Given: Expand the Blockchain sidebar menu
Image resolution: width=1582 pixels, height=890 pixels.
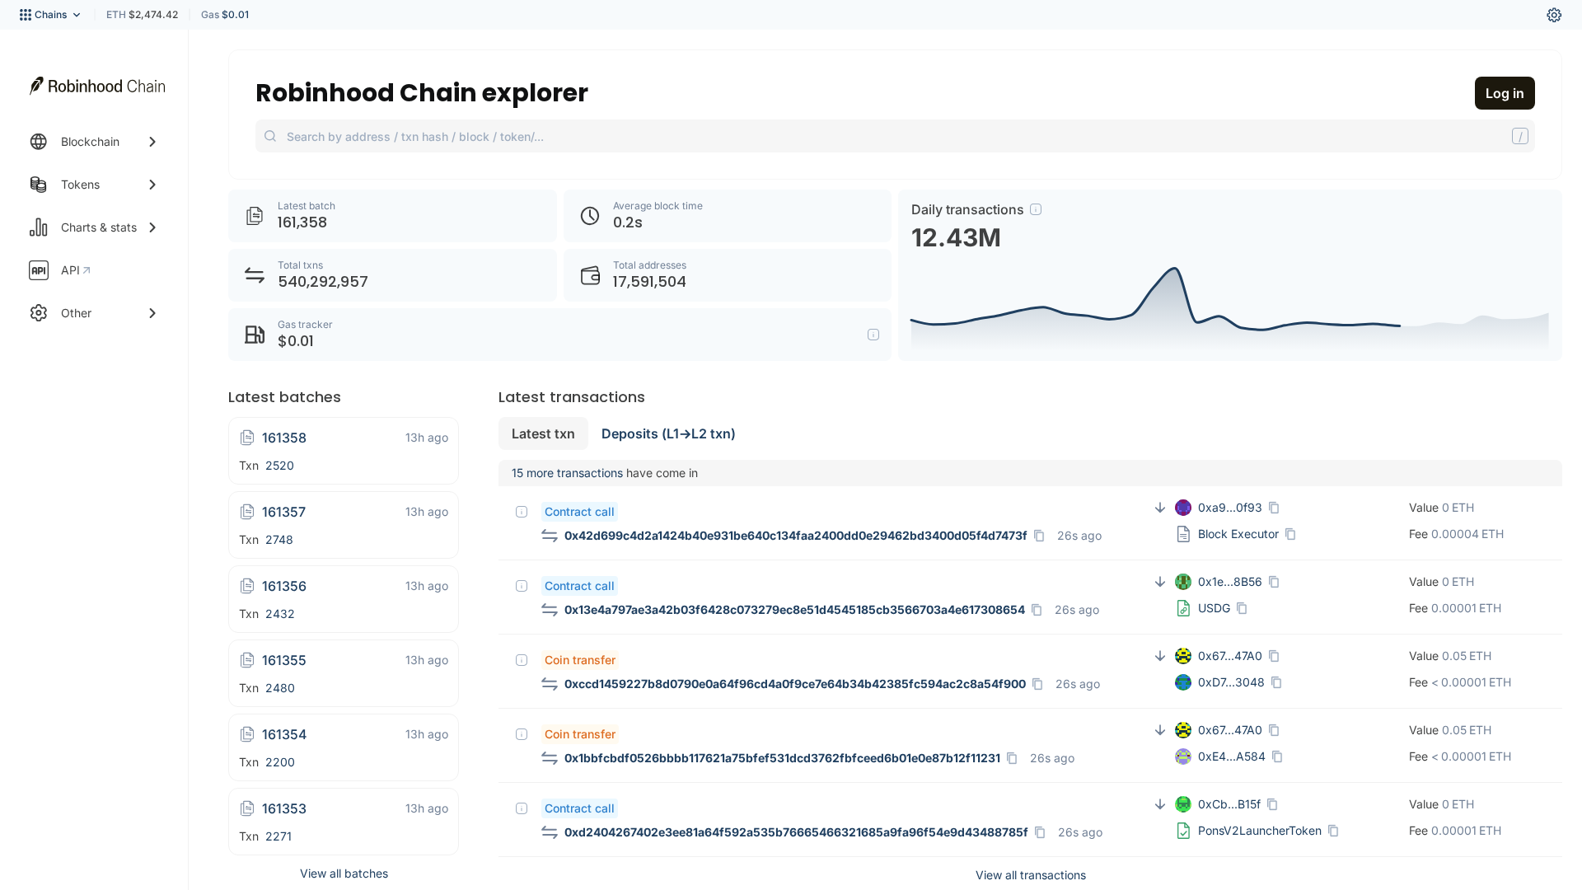Looking at the screenshot, I should pos(94,142).
